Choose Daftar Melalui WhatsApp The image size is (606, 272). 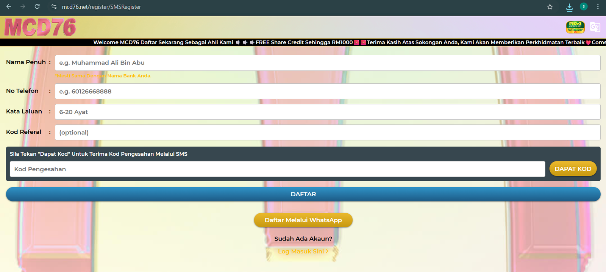click(303, 220)
